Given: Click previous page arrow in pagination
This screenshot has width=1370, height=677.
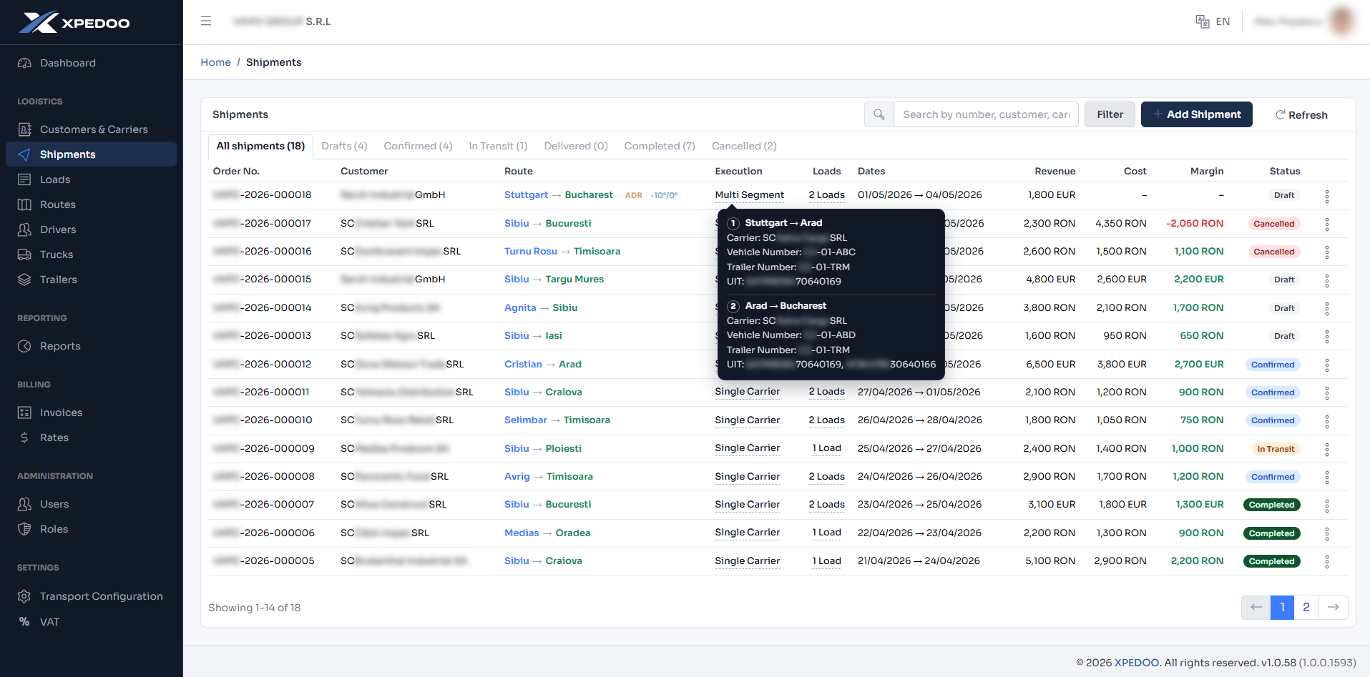Looking at the screenshot, I should coord(1256,608).
